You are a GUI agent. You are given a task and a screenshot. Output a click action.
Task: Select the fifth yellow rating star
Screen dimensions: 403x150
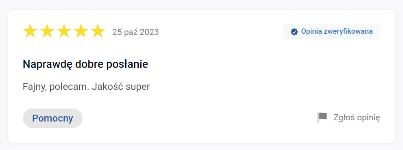point(98,31)
